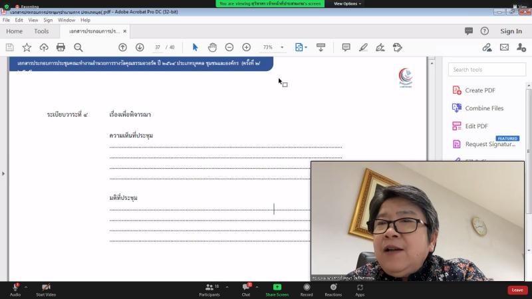532x299 pixels.
Task: Open the Help question mark icon
Action: (x=485, y=31)
